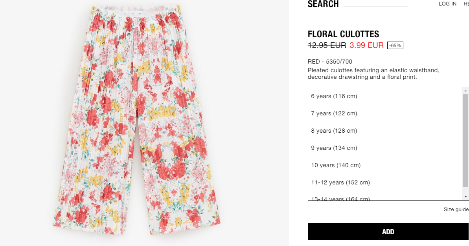Choose the 9 years (134 cm) option
Screen dimensions: 469x246
[x=385, y=148]
